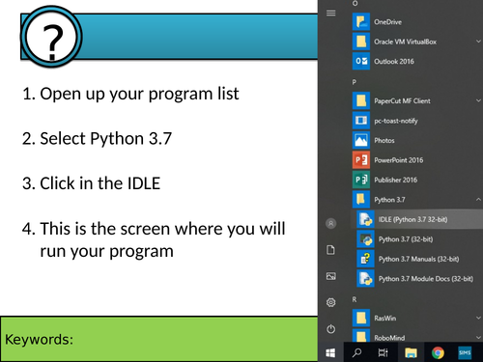Click the user account icon in Start sidebar
The image size is (483, 362).
331,223
